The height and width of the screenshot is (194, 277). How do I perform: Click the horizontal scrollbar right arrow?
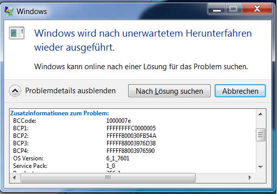coord(250,177)
